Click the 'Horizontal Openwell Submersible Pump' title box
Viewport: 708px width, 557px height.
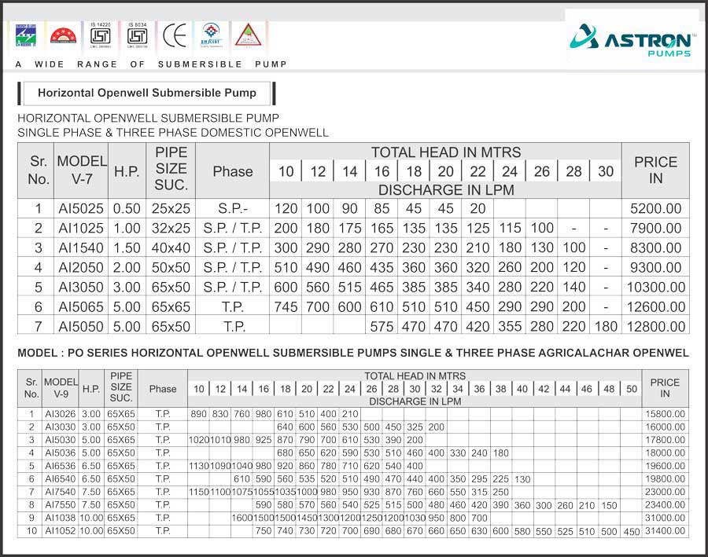point(147,93)
